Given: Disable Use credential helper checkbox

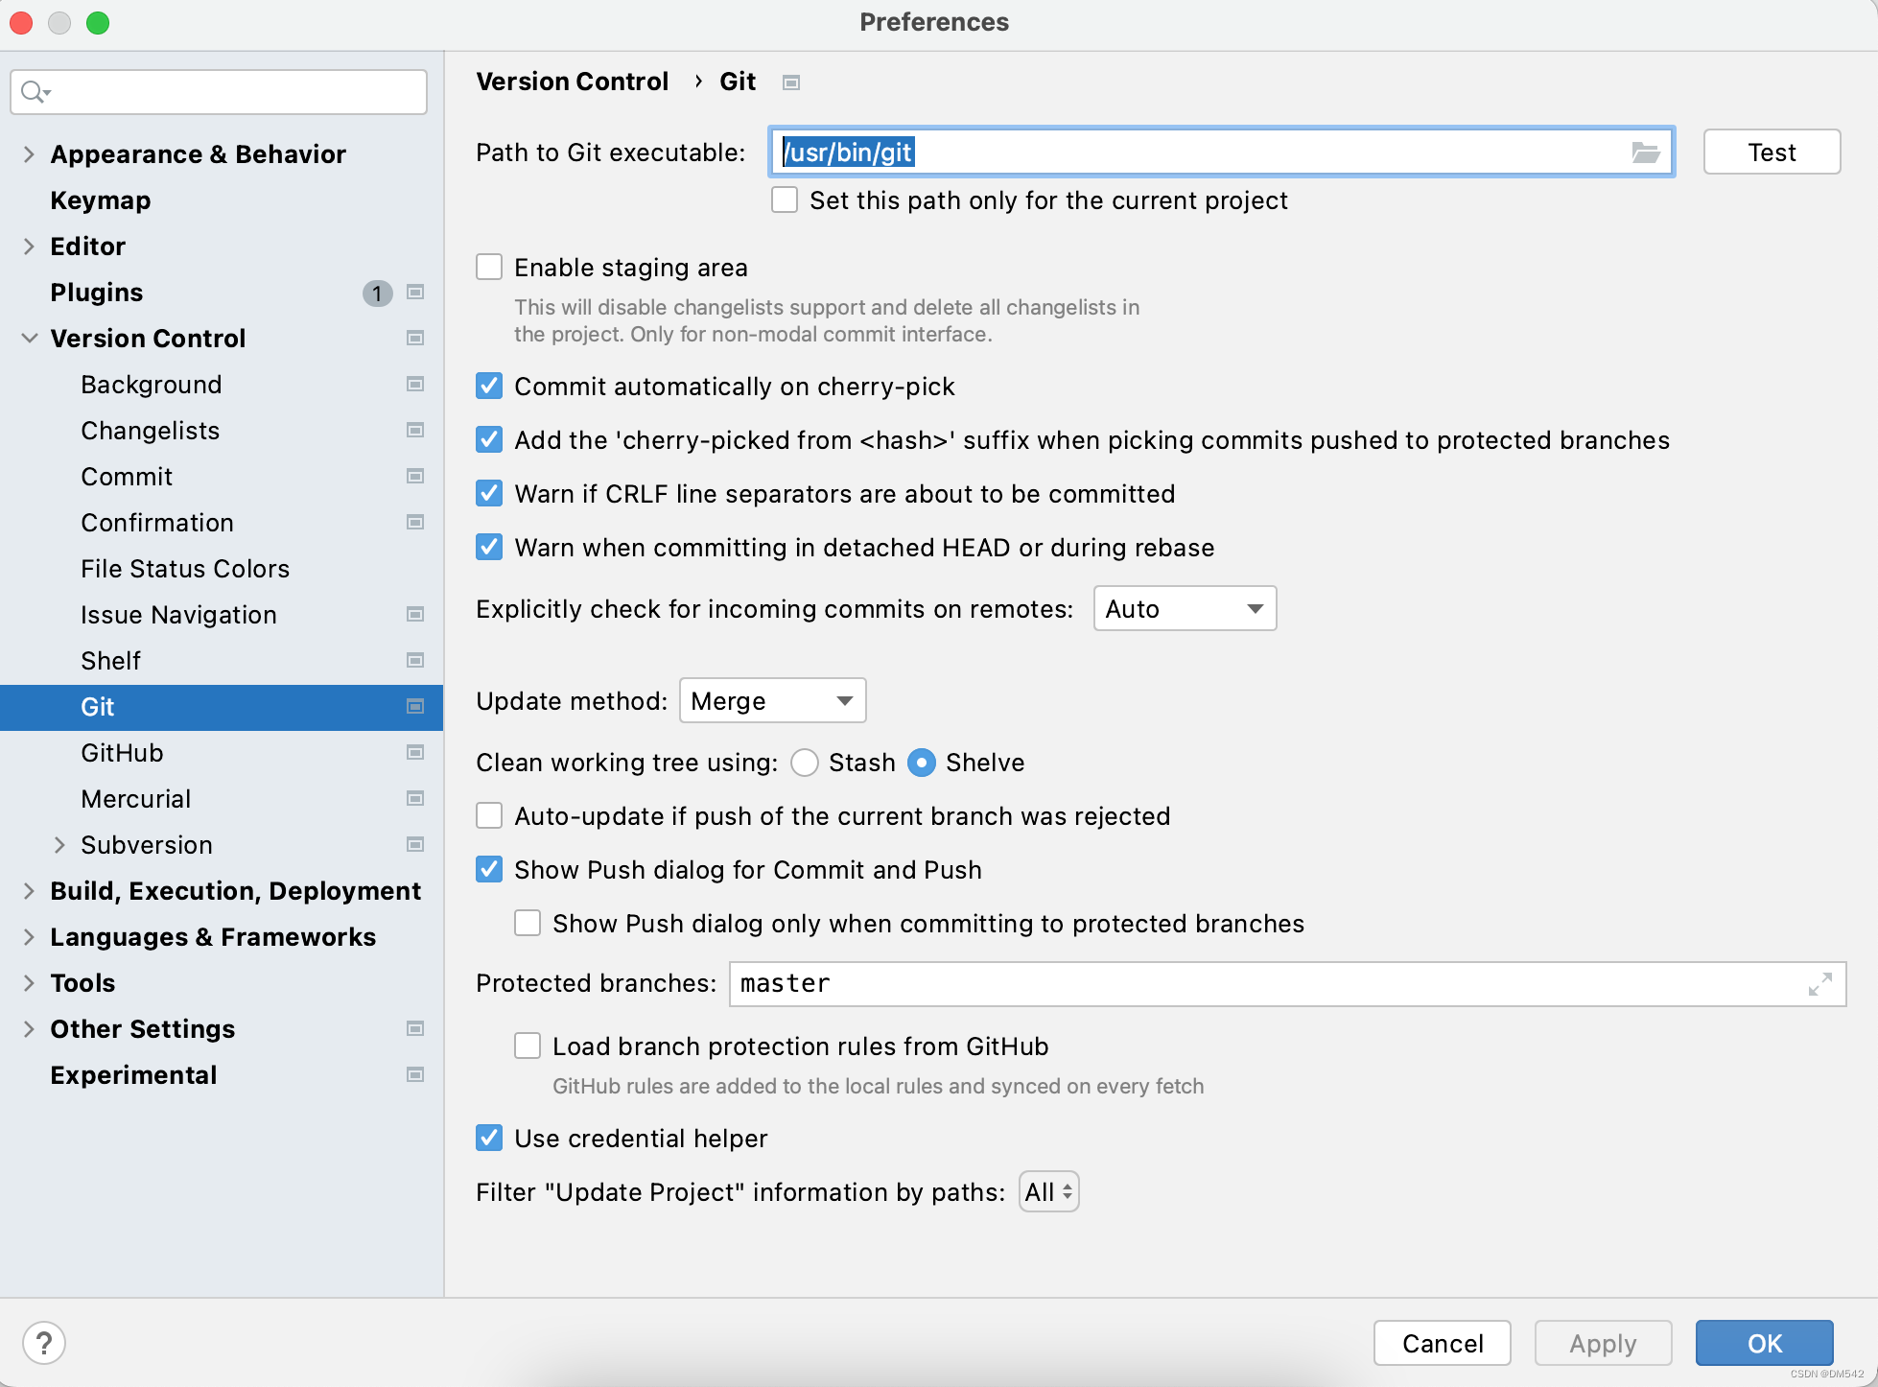Looking at the screenshot, I should [x=489, y=1138].
